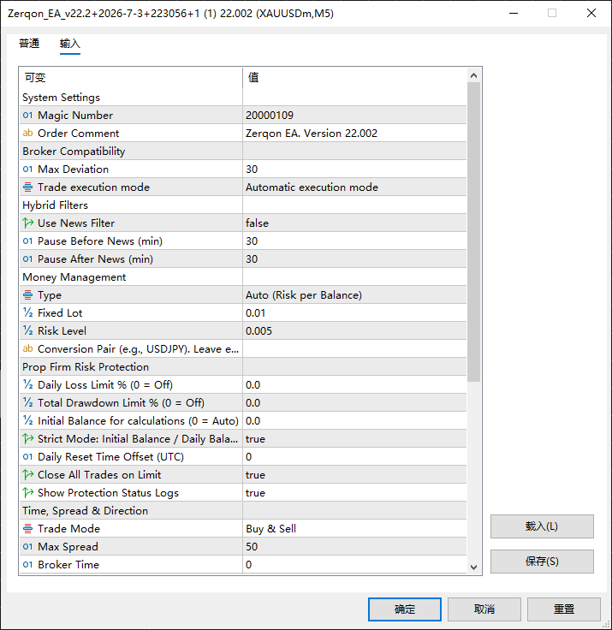Click the boolean icon beside Use News Filter
Screen dimensions: 612x630
(27, 223)
